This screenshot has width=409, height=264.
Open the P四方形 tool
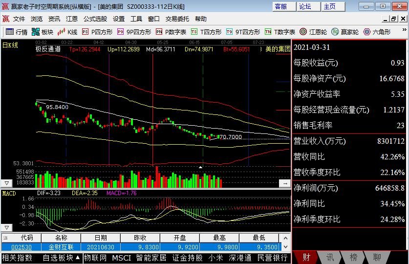pos(97,32)
